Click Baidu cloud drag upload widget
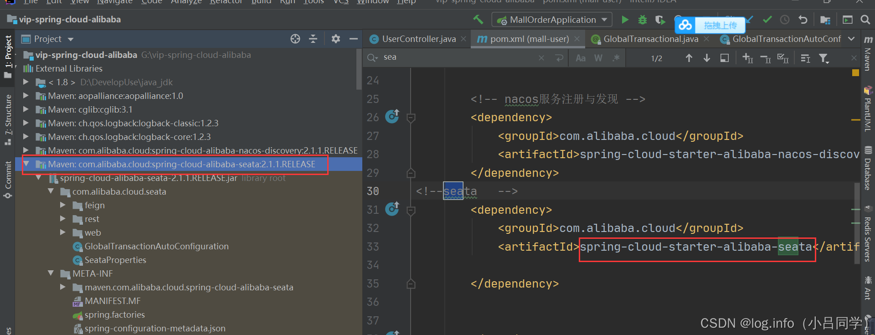Image resolution: width=875 pixels, height=335 pixels. (x=710, y=25)
